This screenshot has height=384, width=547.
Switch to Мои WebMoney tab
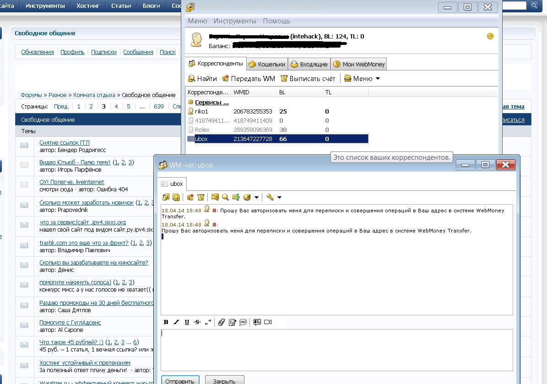click(359, 64)
